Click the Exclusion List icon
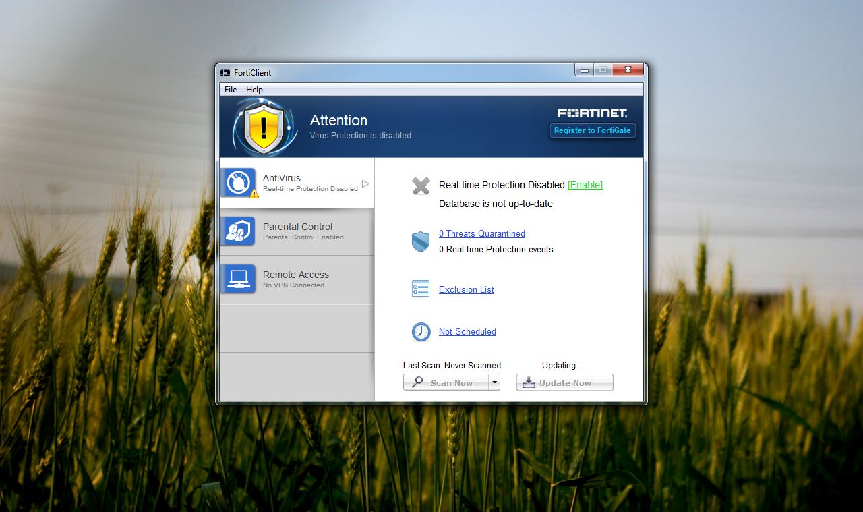The image size is (863, 512). pyautogui.click(x=420, y=288)
